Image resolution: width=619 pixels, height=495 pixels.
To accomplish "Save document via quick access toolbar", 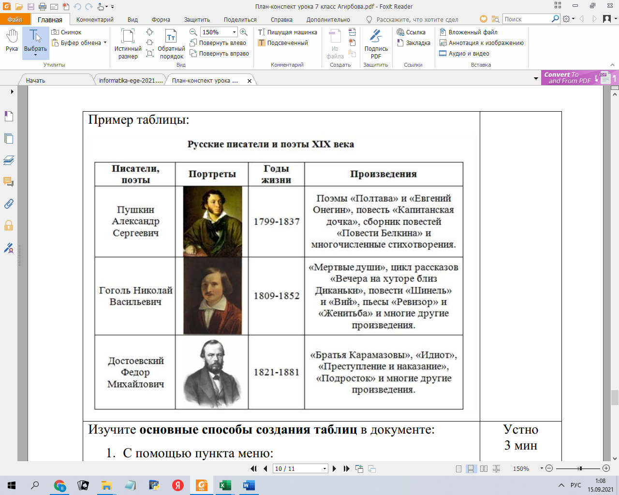I will click(x=31, y=7).
